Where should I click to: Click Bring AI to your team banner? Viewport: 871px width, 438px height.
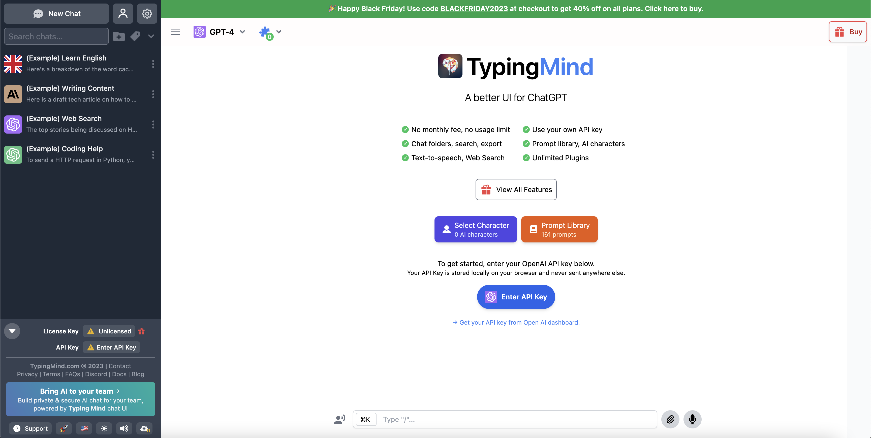click(80, 399)
